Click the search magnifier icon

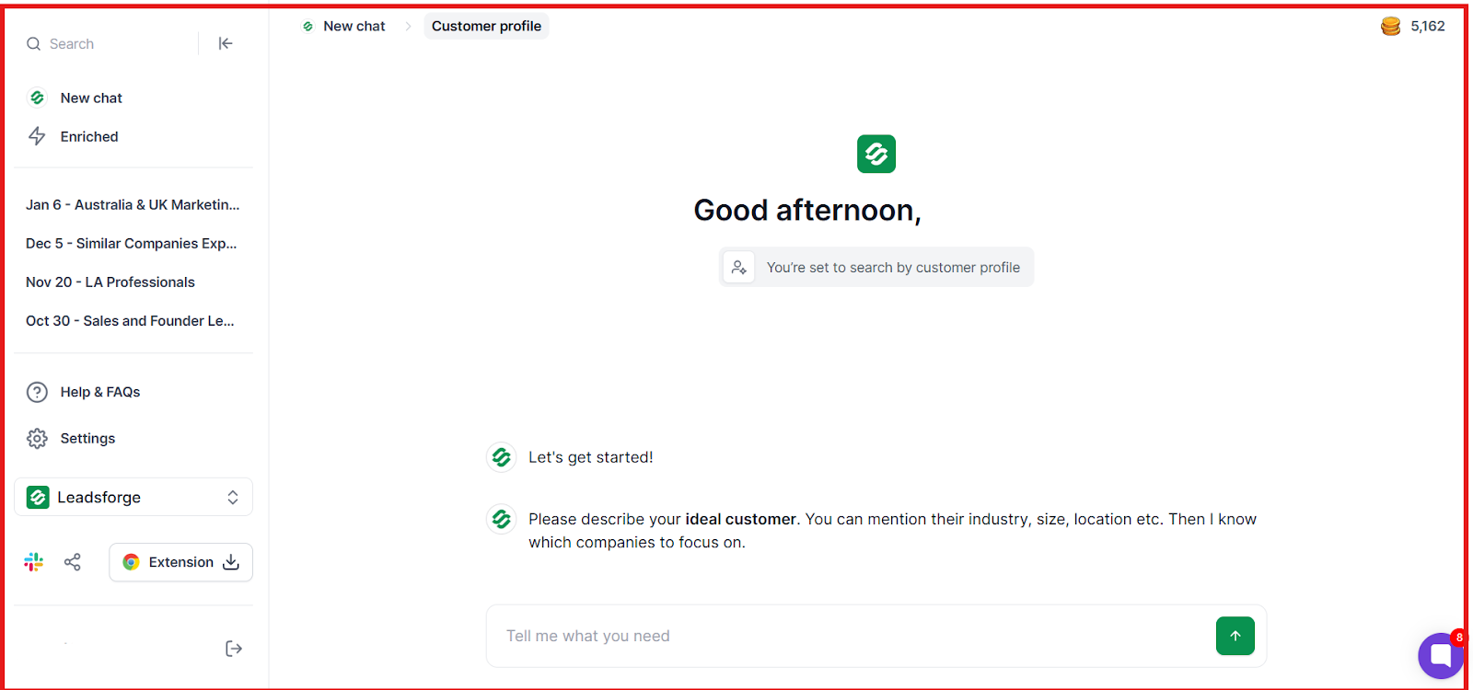tap(33, 43)
